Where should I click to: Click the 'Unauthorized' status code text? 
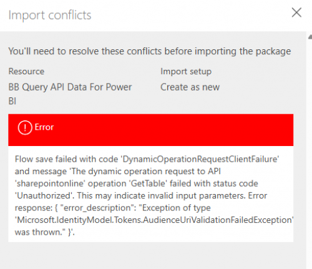point(44,195)
